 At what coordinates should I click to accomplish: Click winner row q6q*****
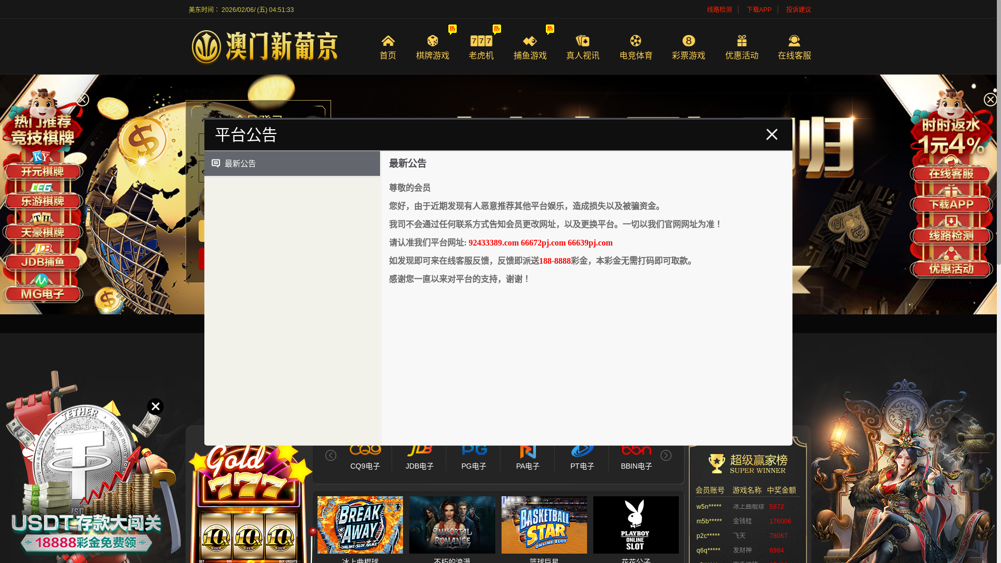point(747,550)
